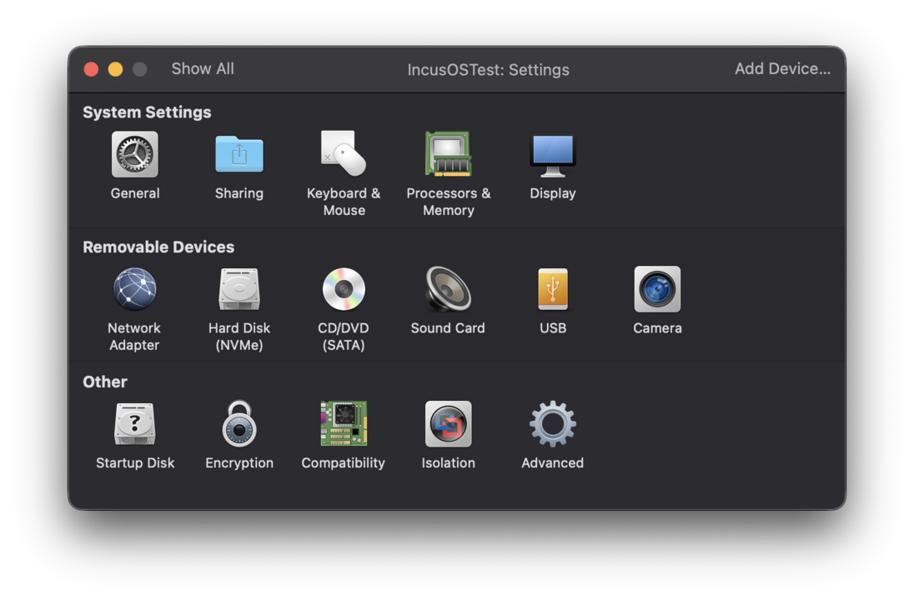Open the Display settings

552,155
